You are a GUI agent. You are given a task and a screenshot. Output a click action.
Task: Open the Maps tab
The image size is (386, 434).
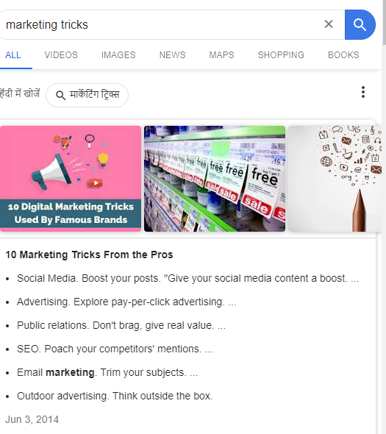221,55
